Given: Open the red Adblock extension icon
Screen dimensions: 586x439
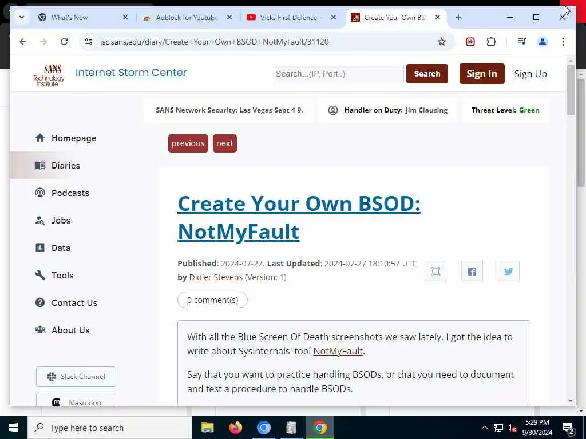Looking at the screenshot, I should coord(470,41).
